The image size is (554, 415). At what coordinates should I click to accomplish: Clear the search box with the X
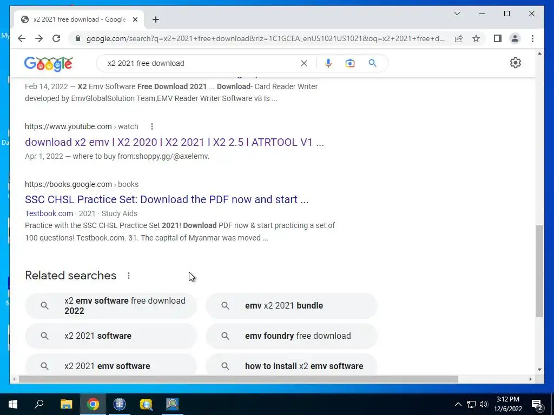pyautogui.click(x=304, y=63)
